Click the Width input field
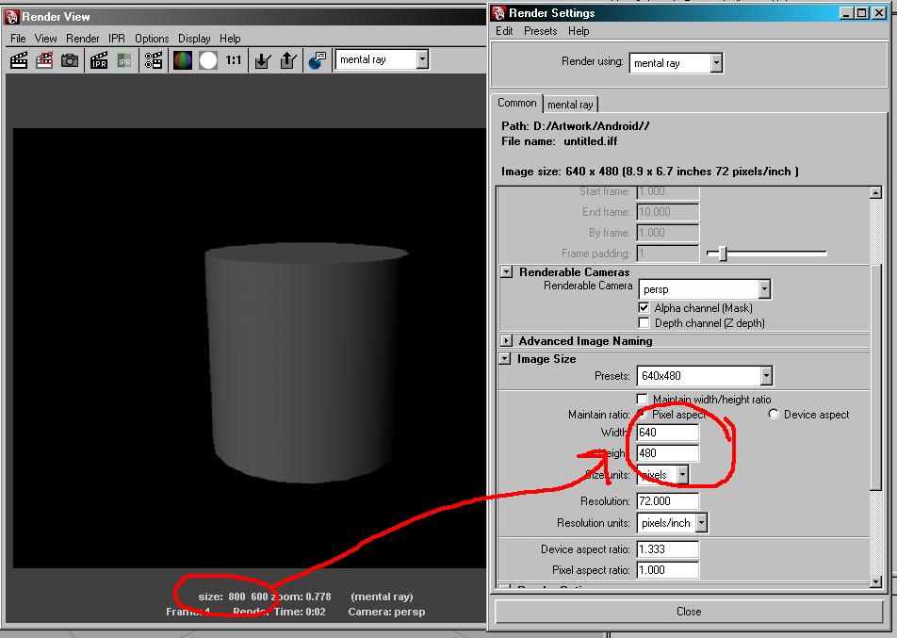The height and width of the screenshot is (638, 897). pyautogui.click(x=668, y=433)
